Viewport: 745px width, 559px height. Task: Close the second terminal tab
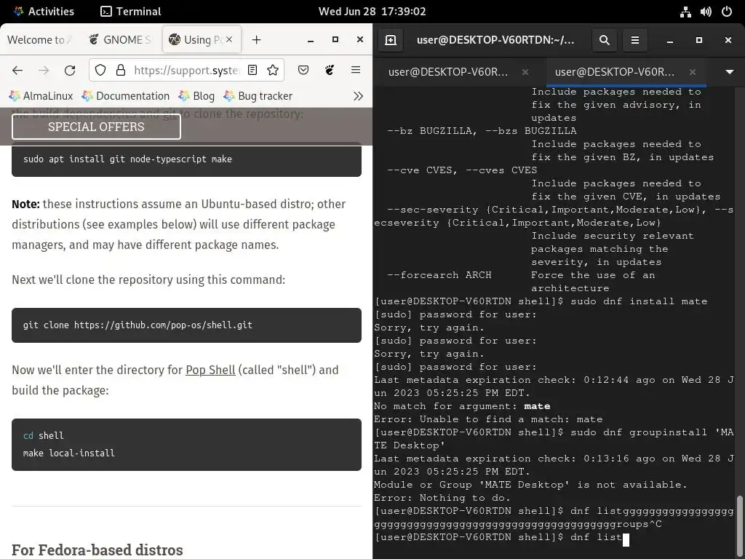[693, 72]
